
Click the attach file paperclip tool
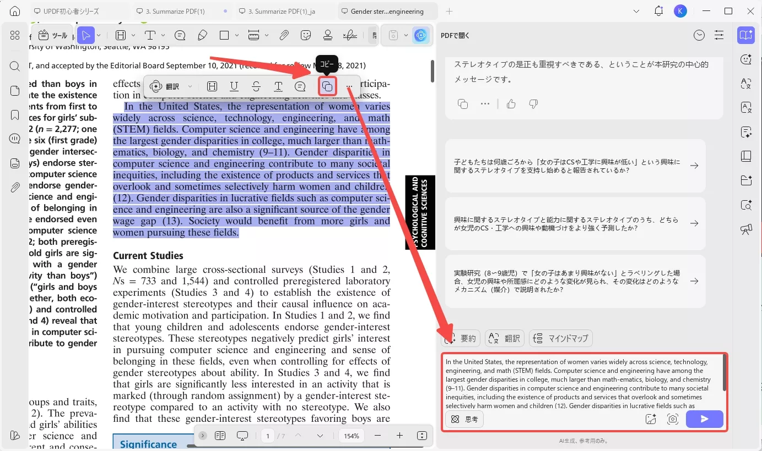(x=284, y=35)
